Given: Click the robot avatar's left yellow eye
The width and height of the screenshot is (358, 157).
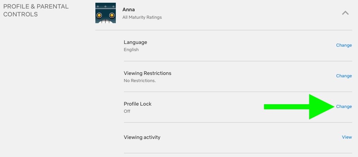Looking at the screenshot, I should tap(99, 15).
